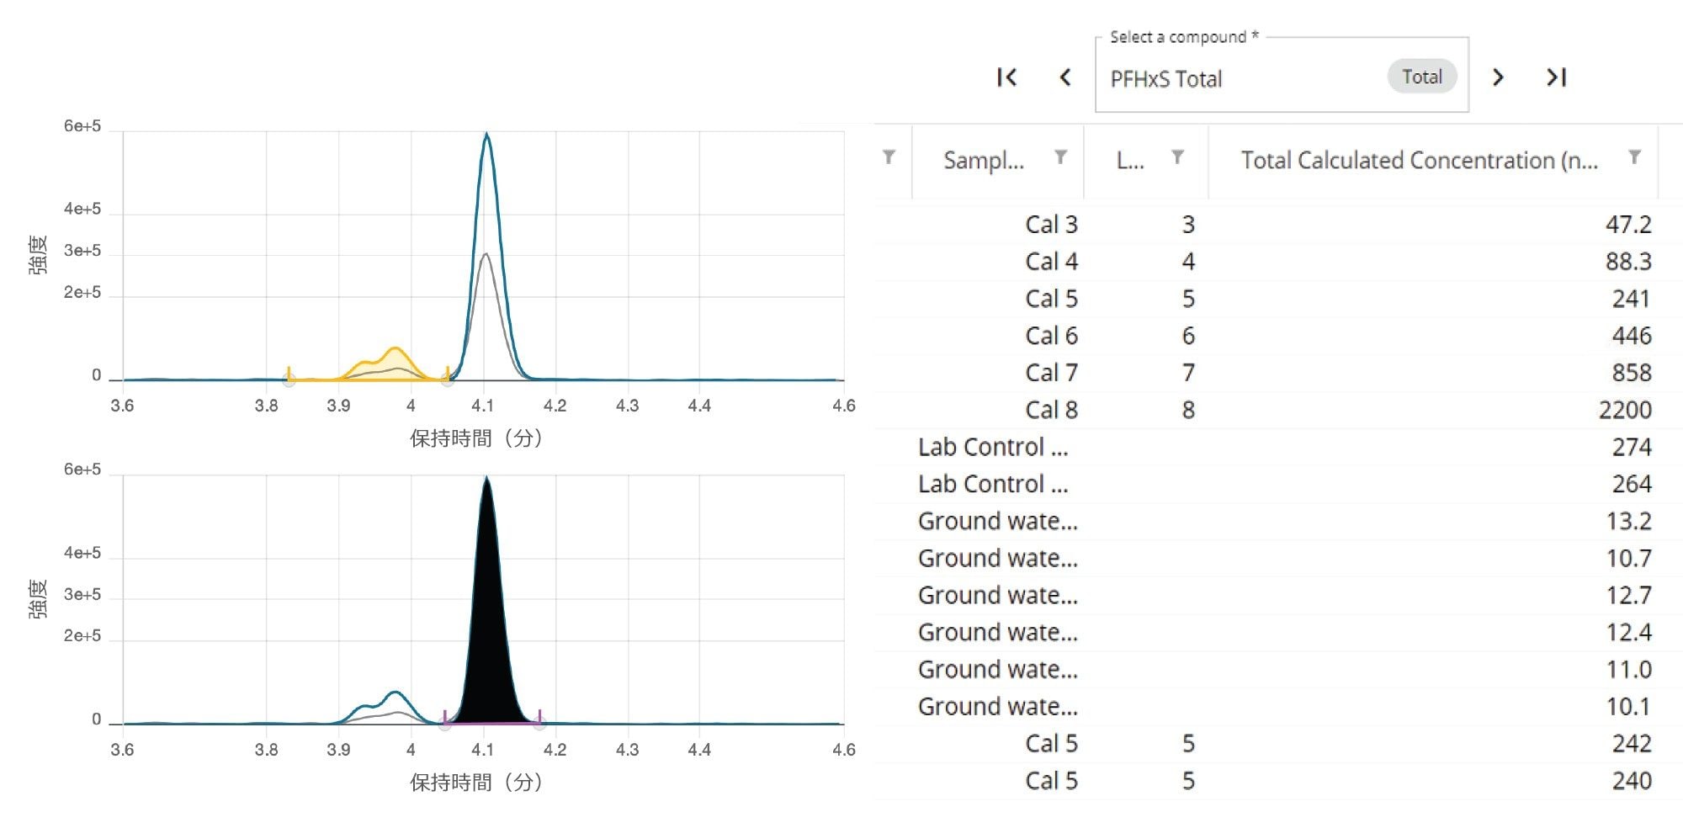Open filter on Sample column
The width and height of the screenshot is (1683, 828).
1060,157
